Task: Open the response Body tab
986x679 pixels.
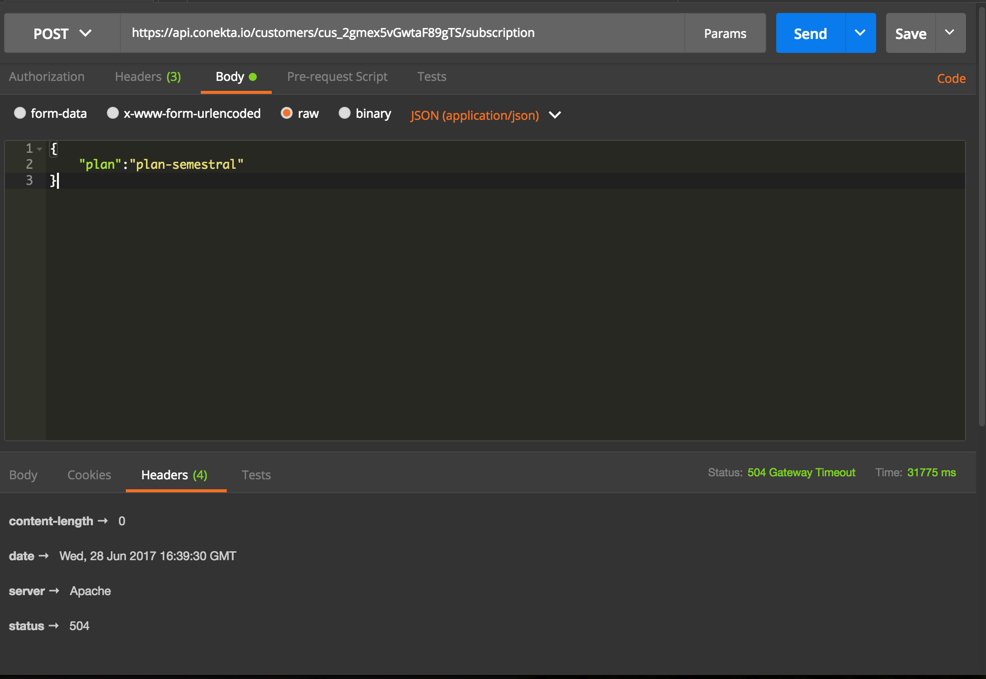Action: (x=23, y=475)
